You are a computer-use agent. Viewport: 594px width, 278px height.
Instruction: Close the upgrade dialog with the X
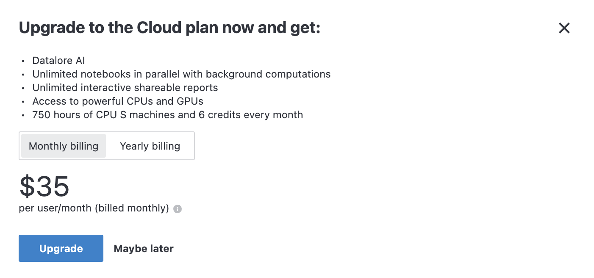click(x=564, y=28)
